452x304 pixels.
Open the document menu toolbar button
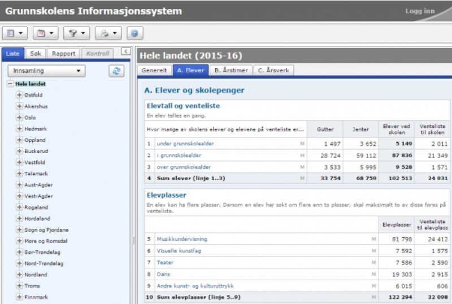pos(15,33)
